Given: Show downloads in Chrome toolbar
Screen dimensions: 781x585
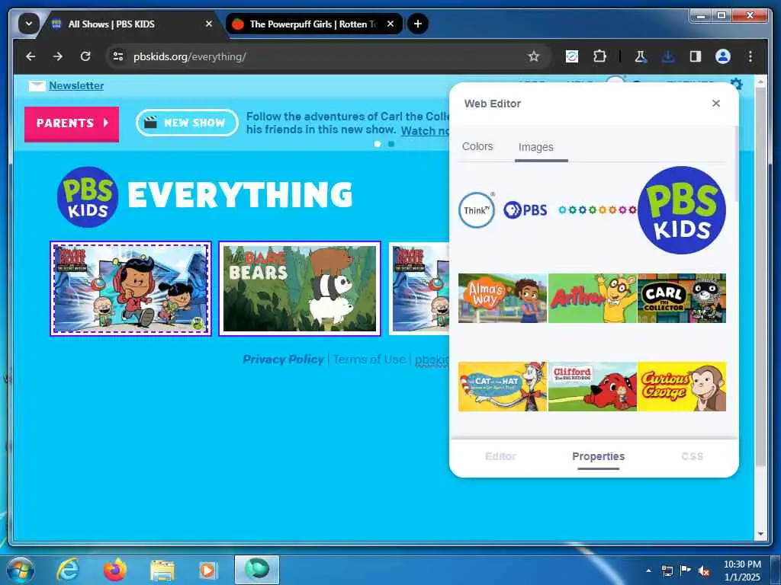Looking at the screenshot, I should point(668,56).
